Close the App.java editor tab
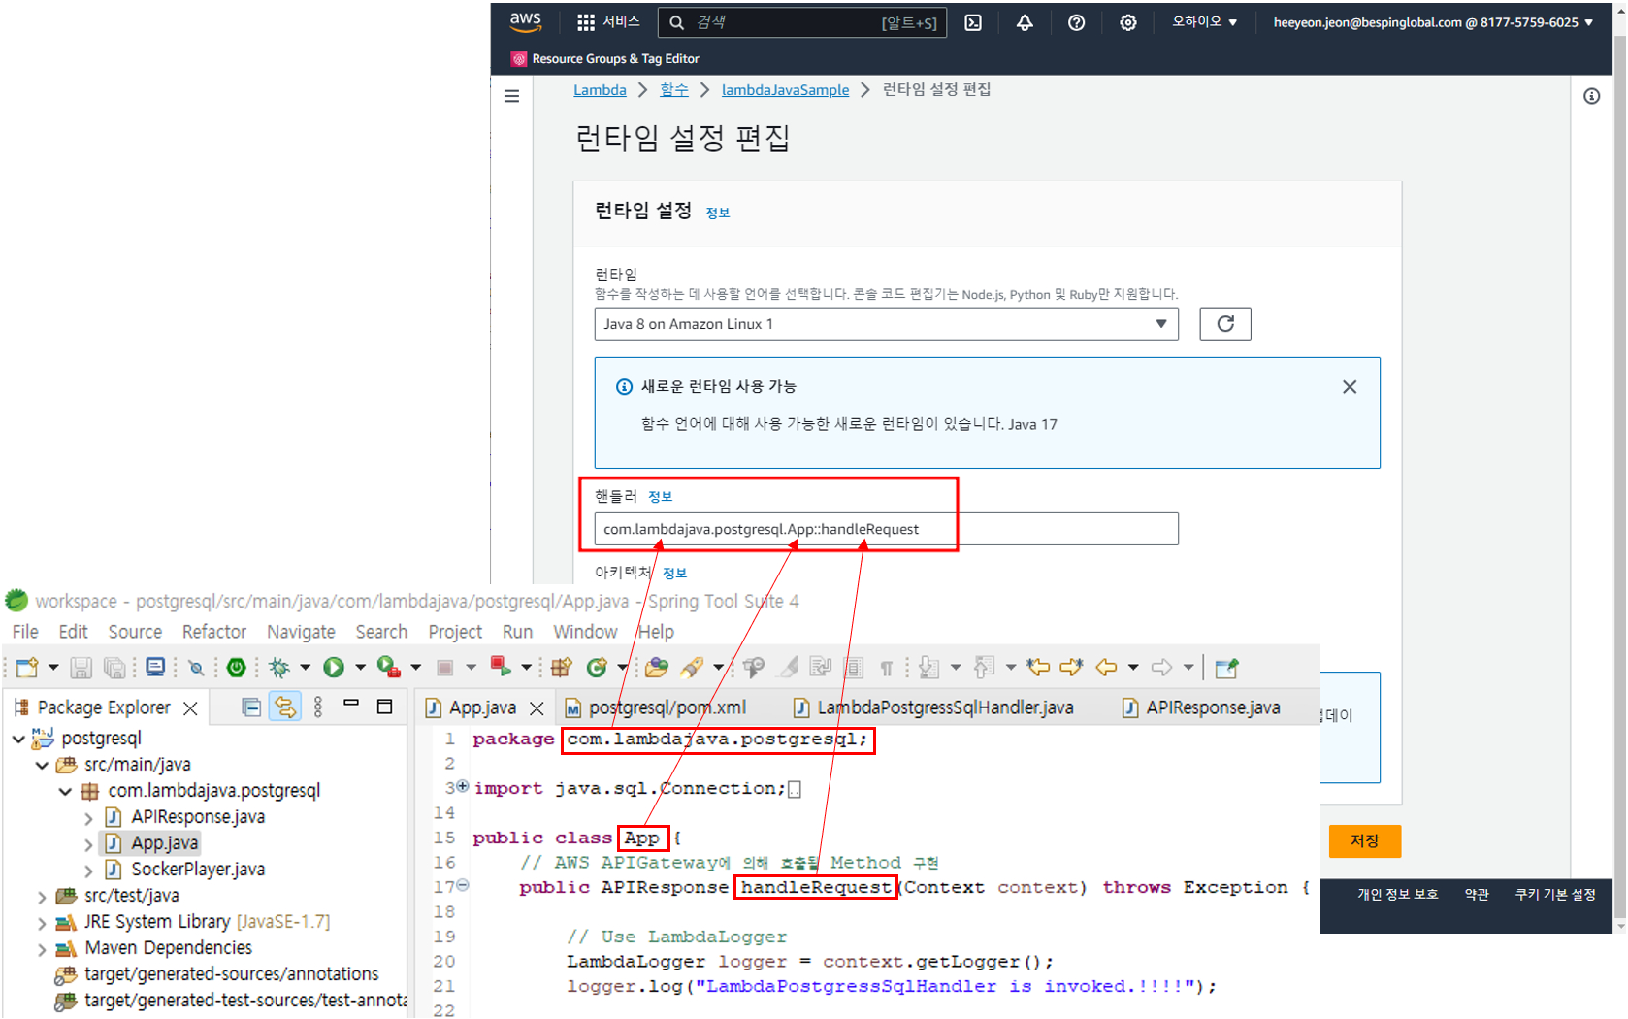The height and width of the screenshot is (1019, 1628). [x=537, y=708]
